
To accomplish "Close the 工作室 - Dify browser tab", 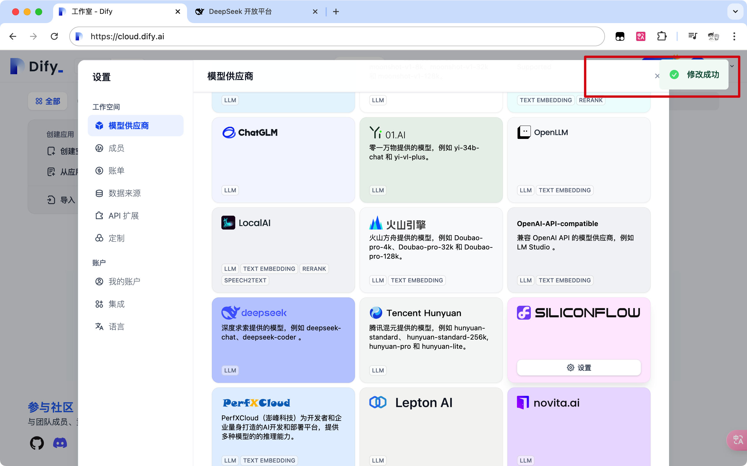I will pos(178,12).
